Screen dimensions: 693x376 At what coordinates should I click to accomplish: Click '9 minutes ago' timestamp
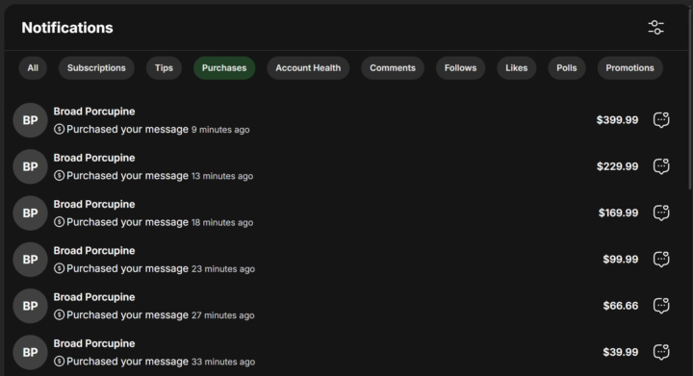pos(220,130)
